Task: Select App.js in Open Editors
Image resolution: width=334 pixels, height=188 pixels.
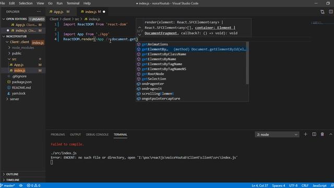Action: (x=23, y=25)
